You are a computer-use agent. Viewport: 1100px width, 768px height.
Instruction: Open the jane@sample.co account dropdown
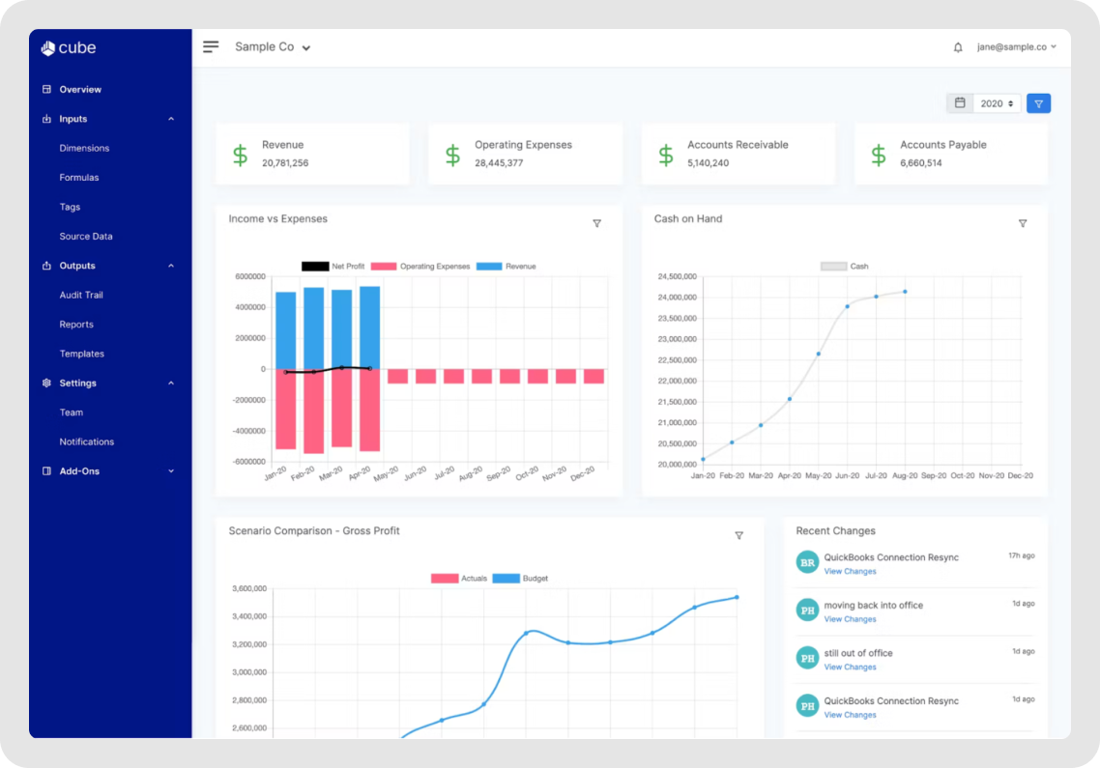1016,45
